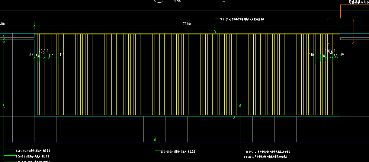Select the 100×80×3 annotation label

click(265, 157)
